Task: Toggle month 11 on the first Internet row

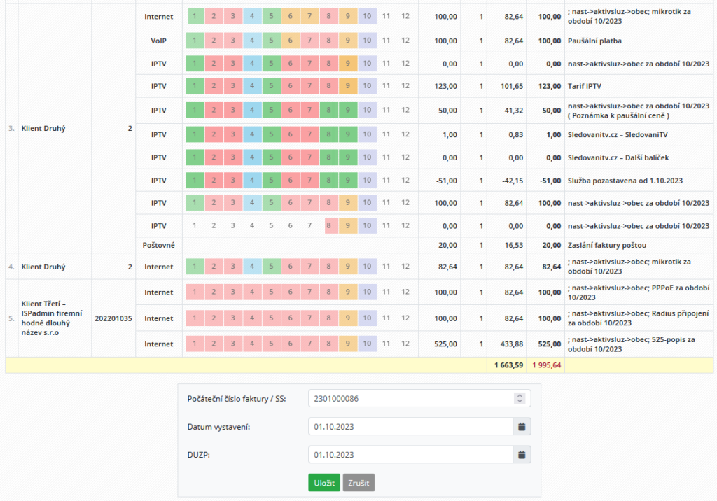Action: pyautogui.click(x=386, y=15)
